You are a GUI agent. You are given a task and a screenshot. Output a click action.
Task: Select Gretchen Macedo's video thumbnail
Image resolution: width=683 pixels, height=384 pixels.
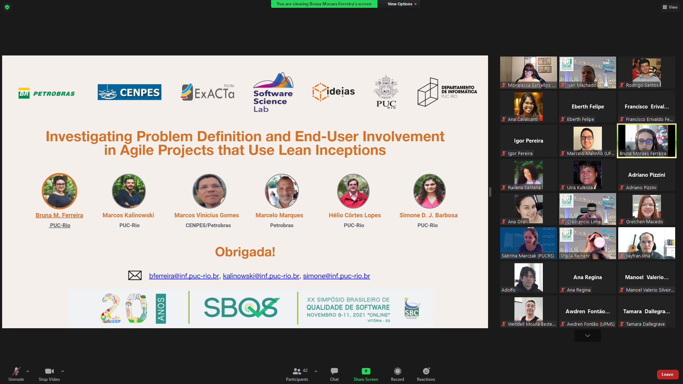(646, 209)
